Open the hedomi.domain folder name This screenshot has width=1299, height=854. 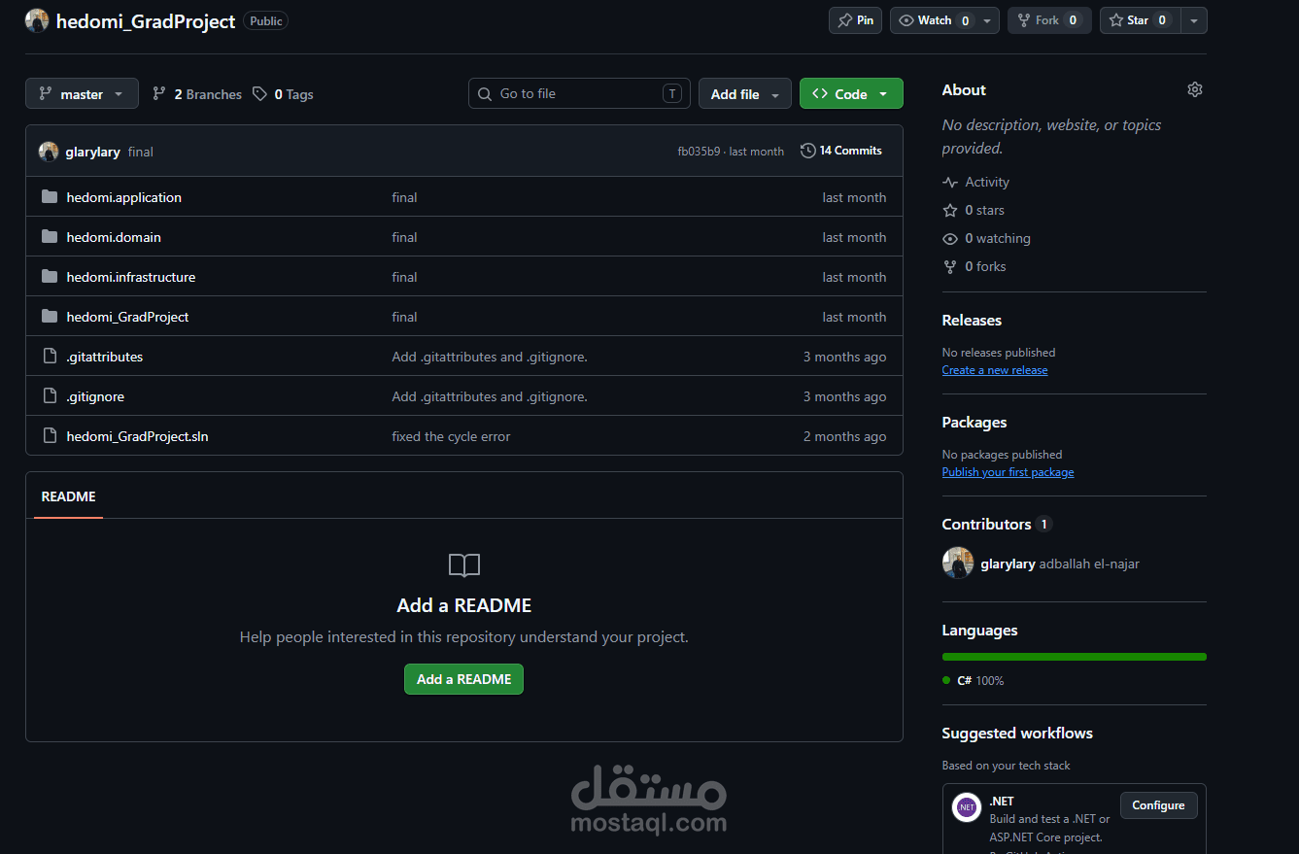[x=114, y=237]
